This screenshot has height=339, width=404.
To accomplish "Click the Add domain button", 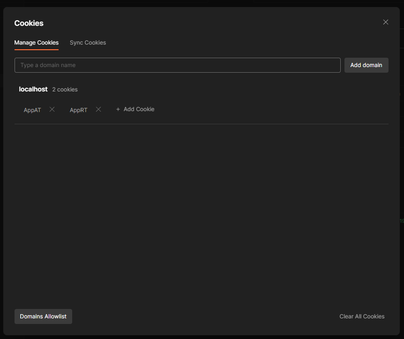I will click(x=366, y=65).
